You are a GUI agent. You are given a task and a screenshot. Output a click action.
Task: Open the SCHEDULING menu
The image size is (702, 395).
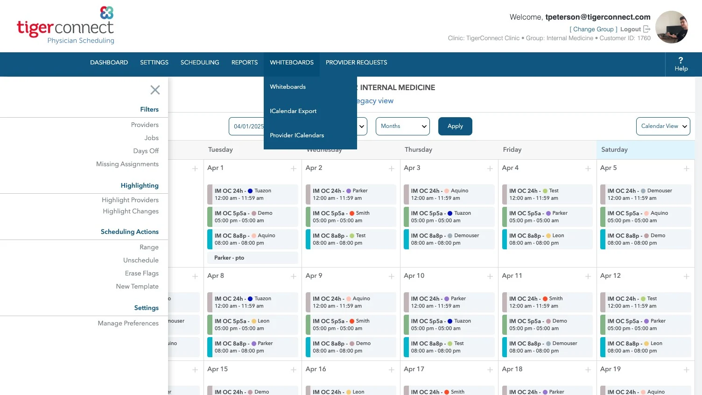click(200, 63)
